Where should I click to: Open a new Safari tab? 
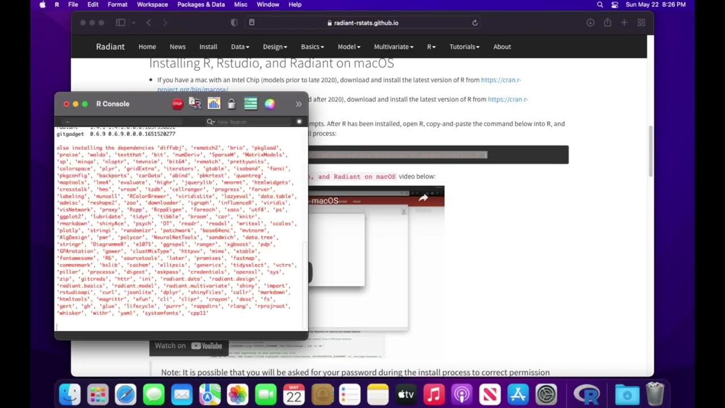[624, 23]
